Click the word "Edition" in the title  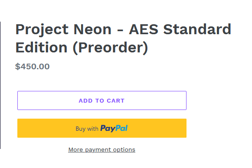pyautogui.click(x=41, y=48)
